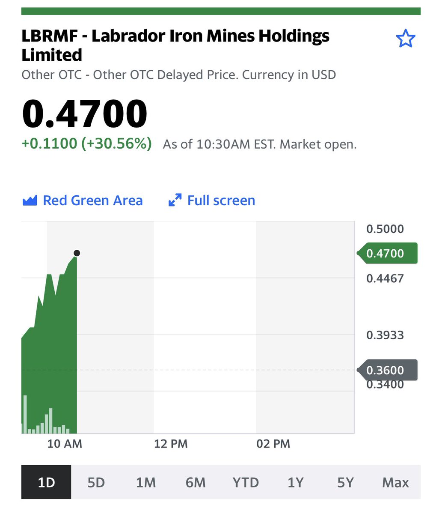Select the 1D range tab
The height and width of the screenshot is (514, 442).
46,482
